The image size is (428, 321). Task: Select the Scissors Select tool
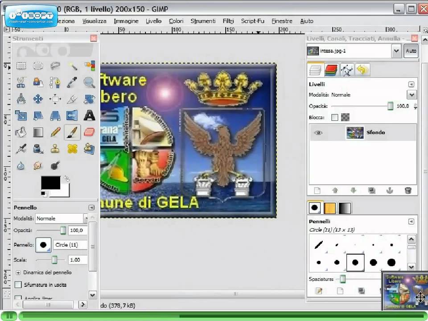coord(21,82)
